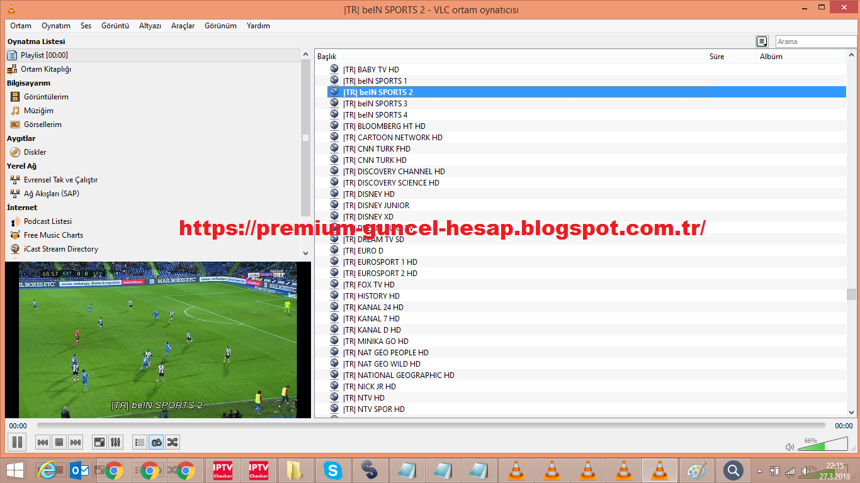
Task: Open Paint from taskbar
Action: click(x=696, y=470)
